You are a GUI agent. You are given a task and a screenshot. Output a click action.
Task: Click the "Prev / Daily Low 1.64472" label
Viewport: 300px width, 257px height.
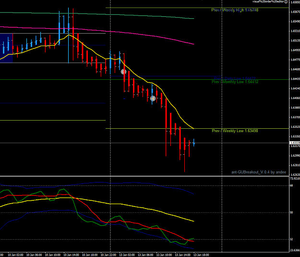pos(235,78)
